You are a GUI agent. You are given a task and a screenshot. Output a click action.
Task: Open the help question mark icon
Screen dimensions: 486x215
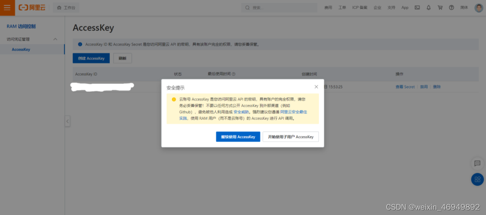tap(452, 8)
